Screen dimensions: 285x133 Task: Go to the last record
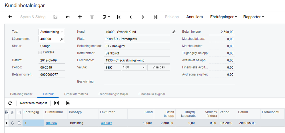click(155, 17)
